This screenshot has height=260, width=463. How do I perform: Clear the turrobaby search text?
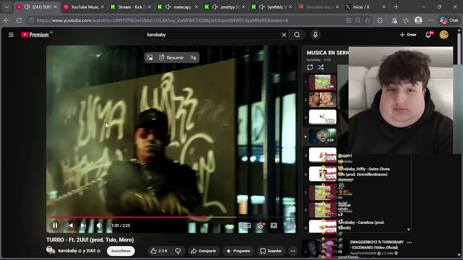coord(284,35)
